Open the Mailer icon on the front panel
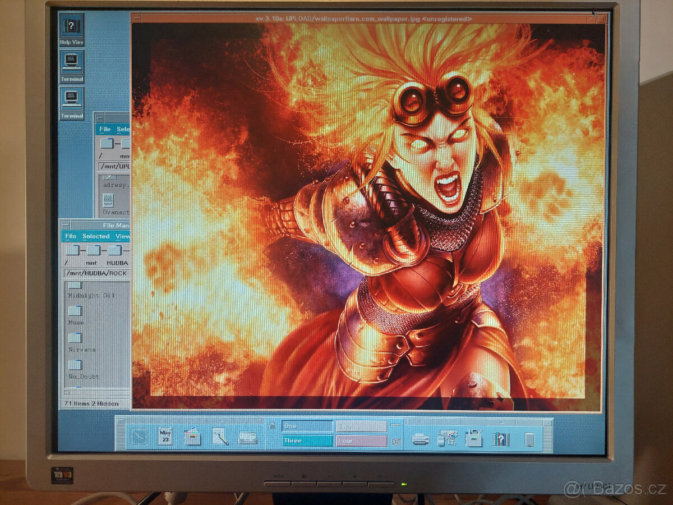The height and width of the screenshot is (505, 673). pyautogui.click(x=247, y=437)
